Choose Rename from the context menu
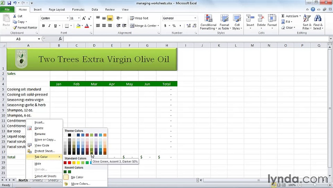 (40, 134)
